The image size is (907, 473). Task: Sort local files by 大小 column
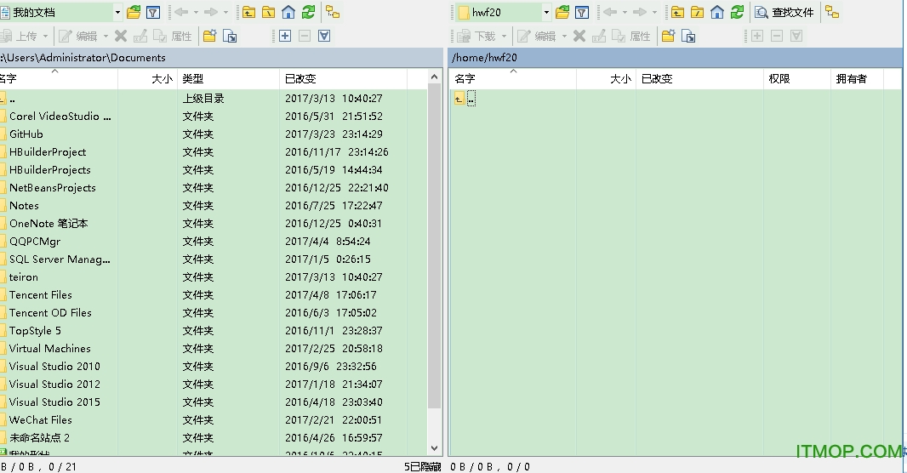pyautogui.click(x=147, y=78)
